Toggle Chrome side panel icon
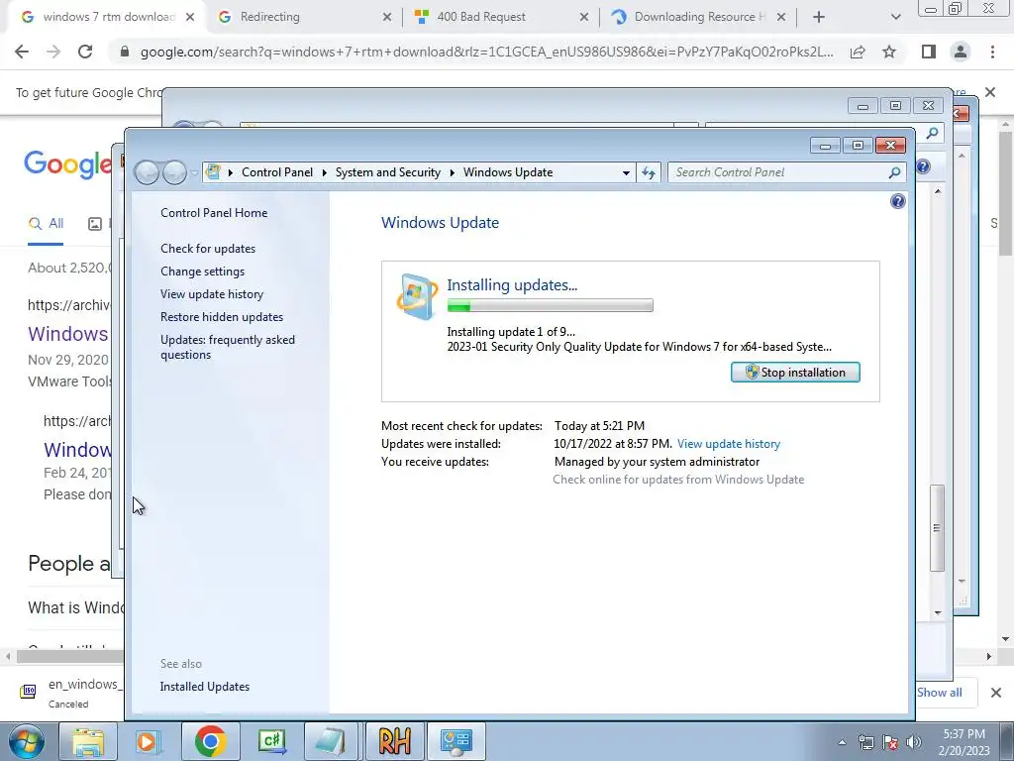The image size is (1014, 761). [x=929, y=52]
